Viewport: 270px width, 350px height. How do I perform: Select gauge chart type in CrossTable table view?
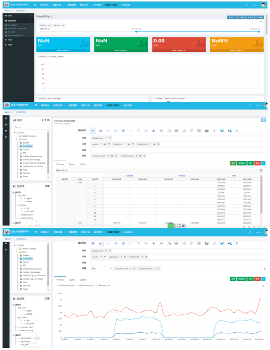(169, 131)
